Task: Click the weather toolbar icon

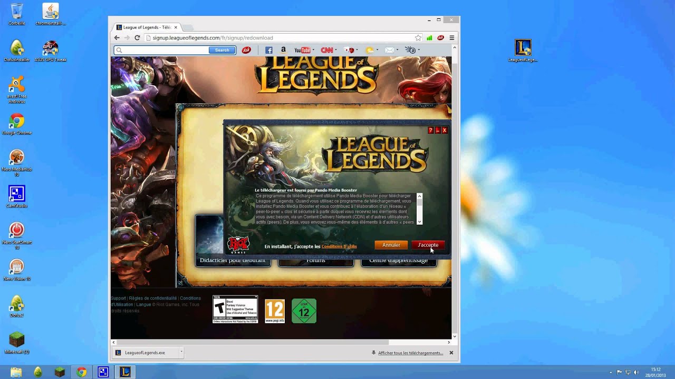Action: pos(370,50)
